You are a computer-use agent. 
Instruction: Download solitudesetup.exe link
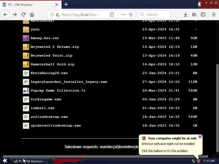pos(49,117)
